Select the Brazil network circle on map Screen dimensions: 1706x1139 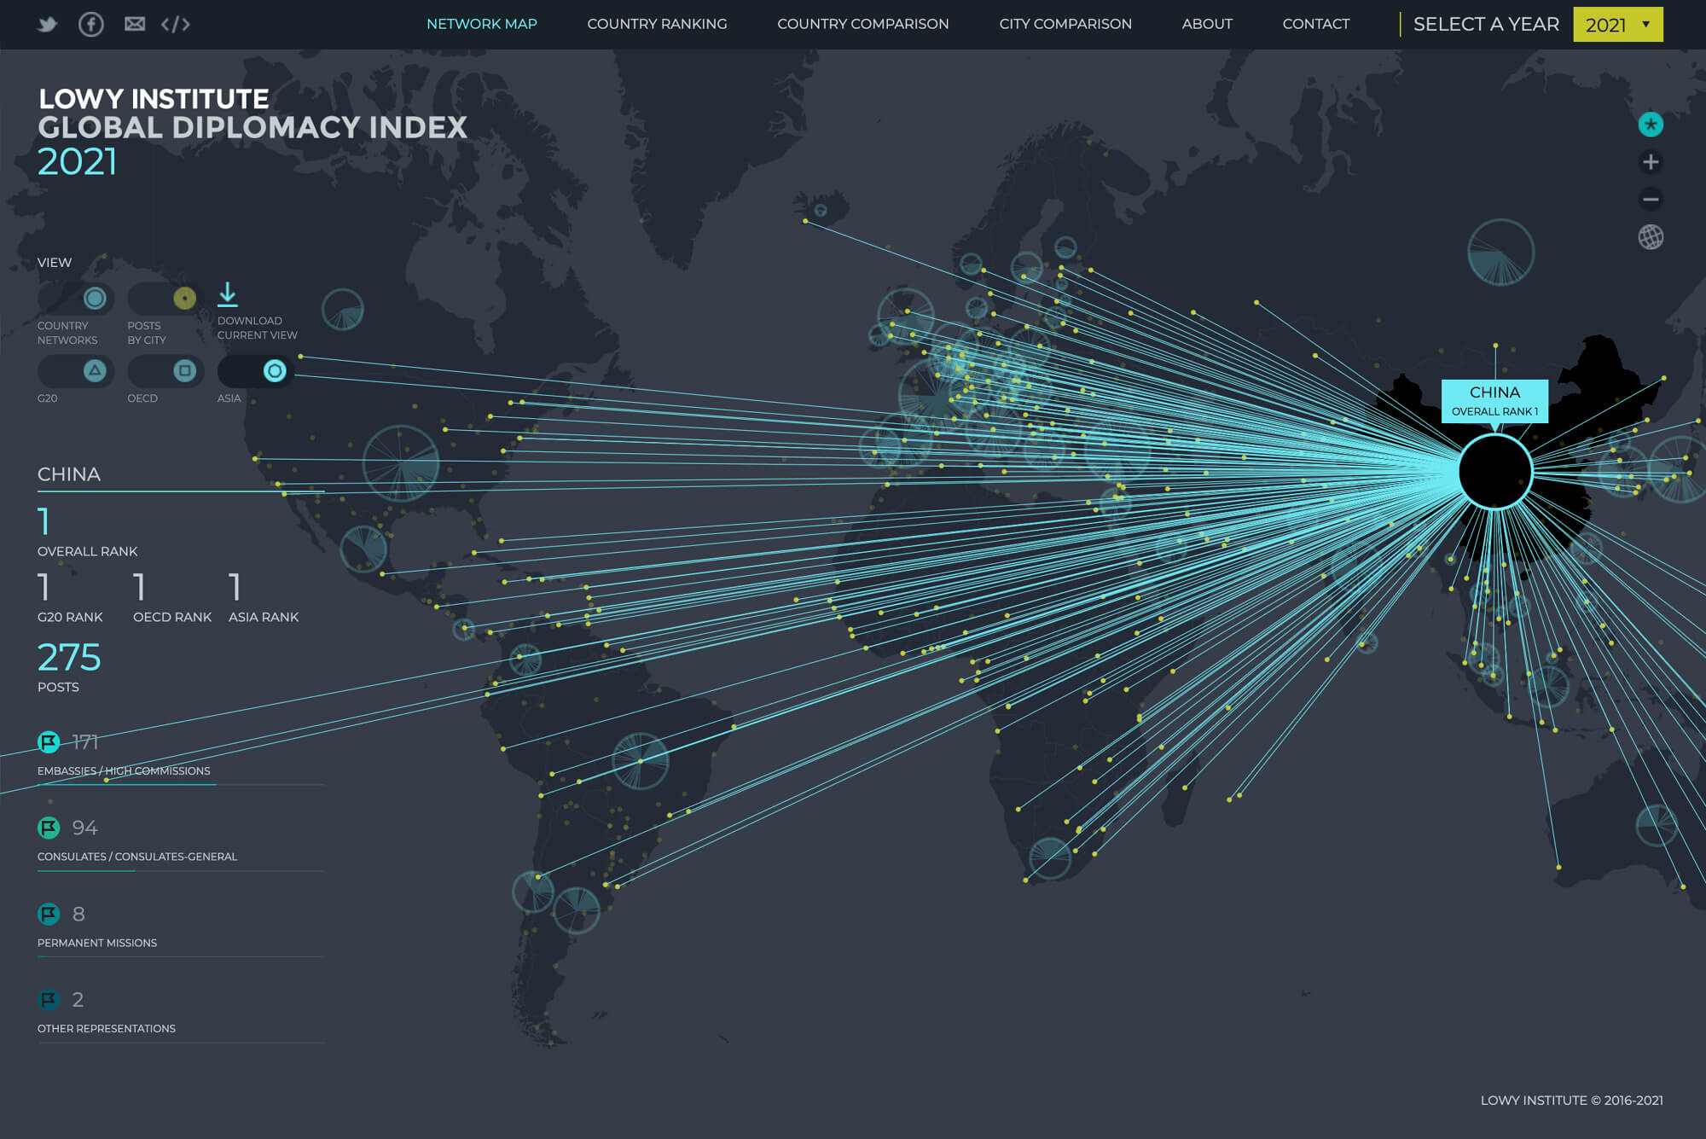641,761
